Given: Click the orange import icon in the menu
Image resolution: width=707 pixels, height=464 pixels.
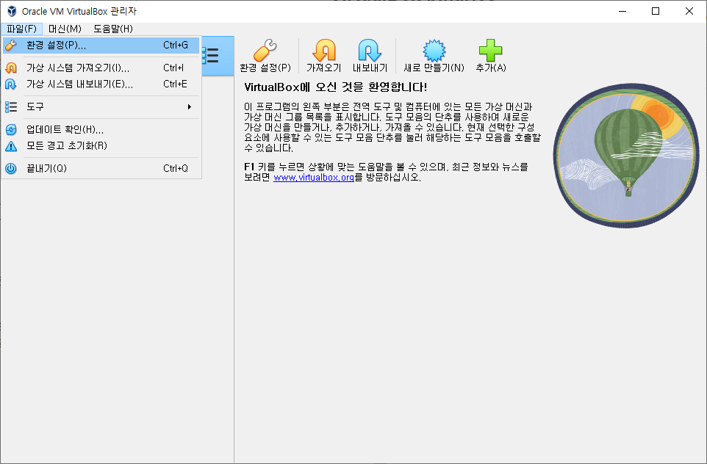Looking at the screenshot, I should (x=11, y=68).
